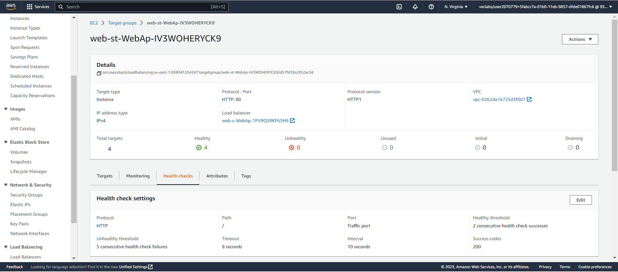Open Savings Plans in the sidebar
This screenshot has height=272, width=618.
click(x=24, y=57)
